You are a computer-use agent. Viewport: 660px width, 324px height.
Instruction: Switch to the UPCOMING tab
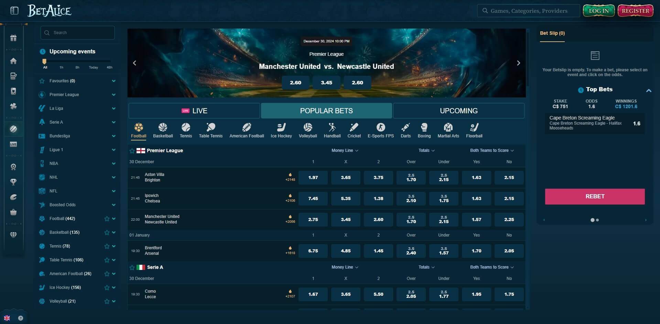tap(458, 111)
